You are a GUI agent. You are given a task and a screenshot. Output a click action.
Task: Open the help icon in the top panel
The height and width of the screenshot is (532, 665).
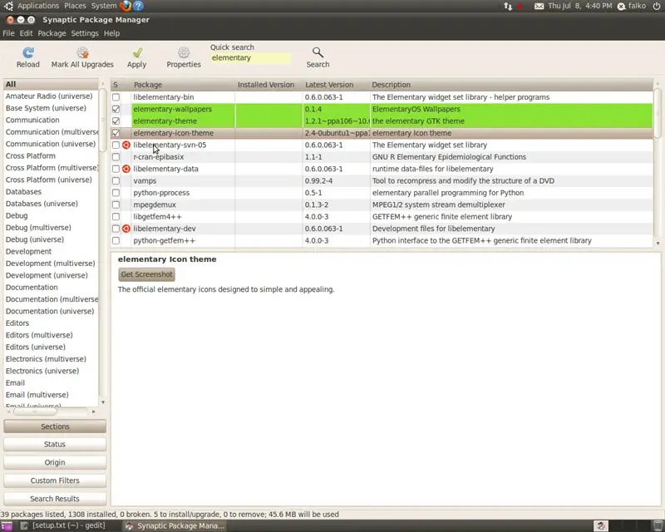coord(138,6)
